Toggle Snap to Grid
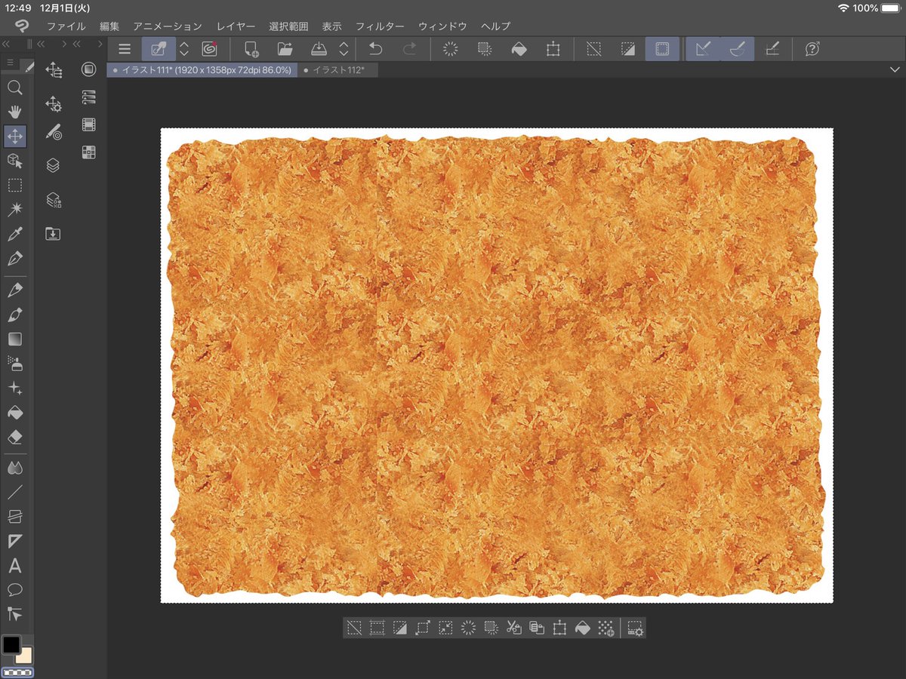 click(x=772, y=50)
